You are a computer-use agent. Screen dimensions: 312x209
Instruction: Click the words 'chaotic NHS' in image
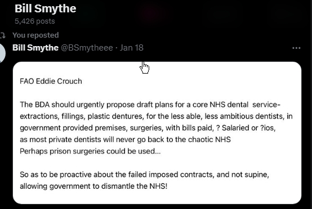pyautogui.click(x=210, y=139)
